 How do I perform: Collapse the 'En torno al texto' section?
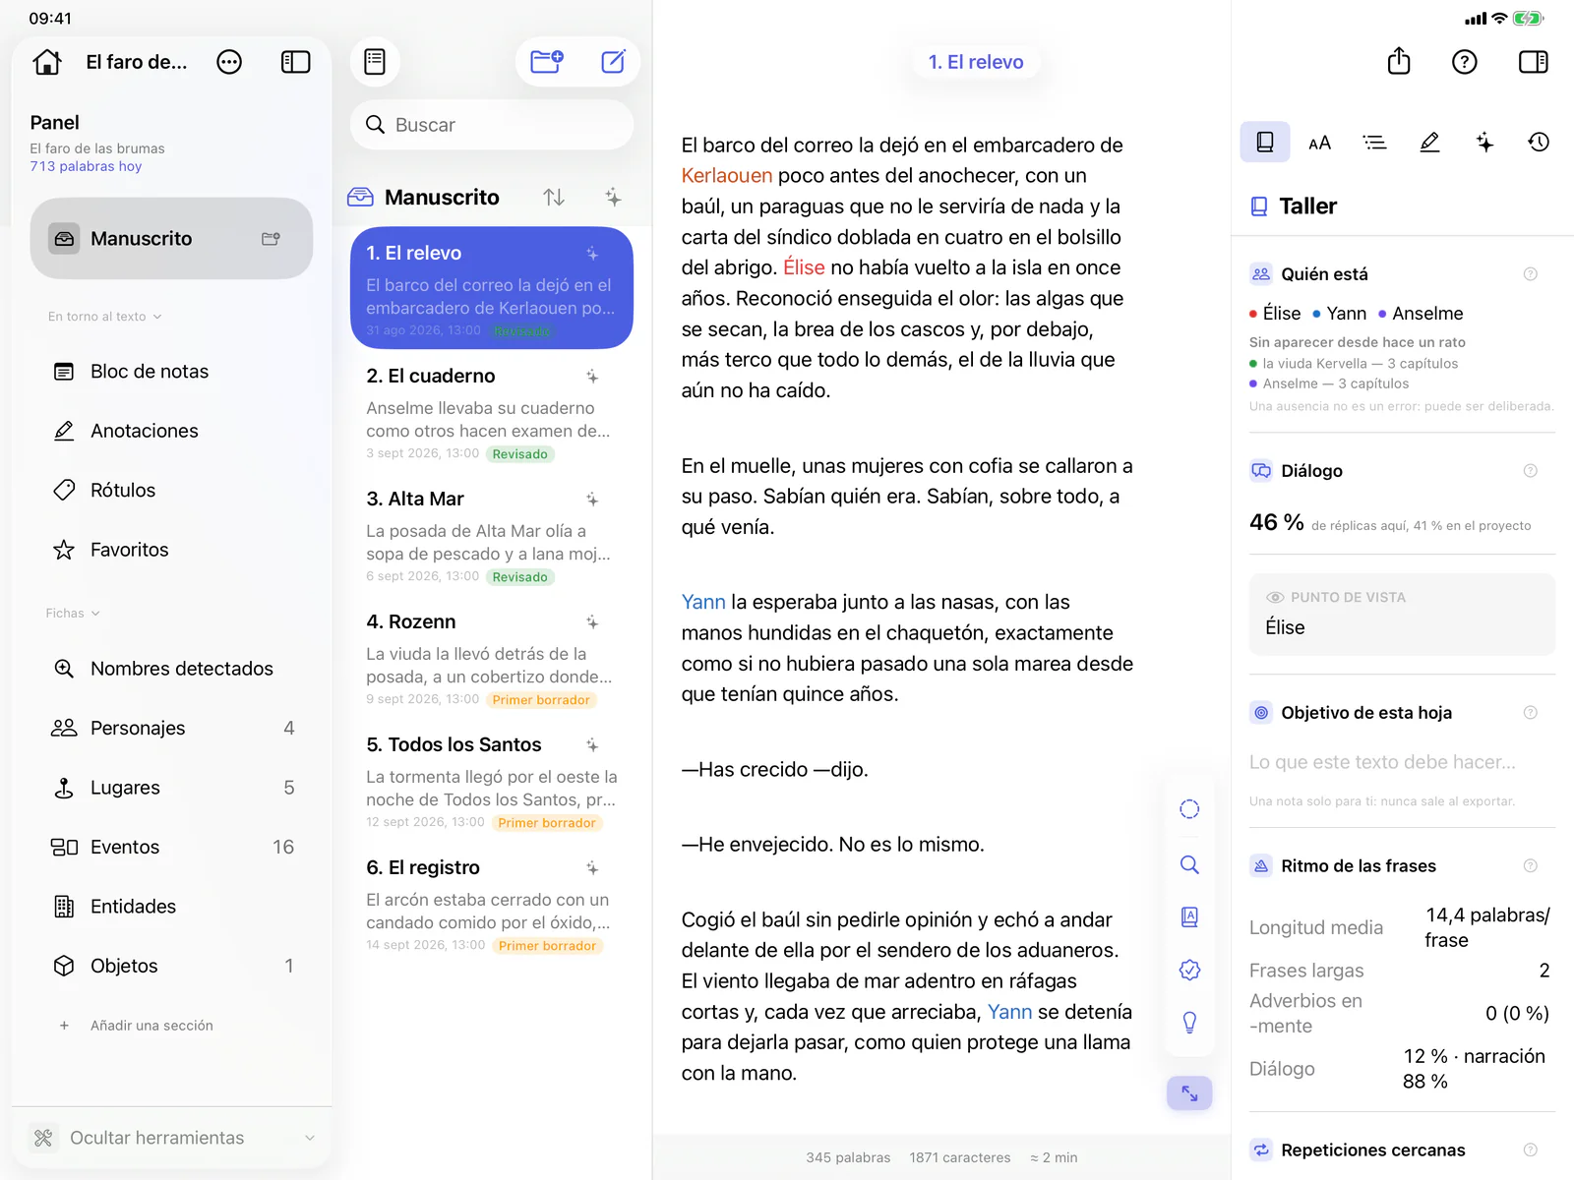coord(104,317)
